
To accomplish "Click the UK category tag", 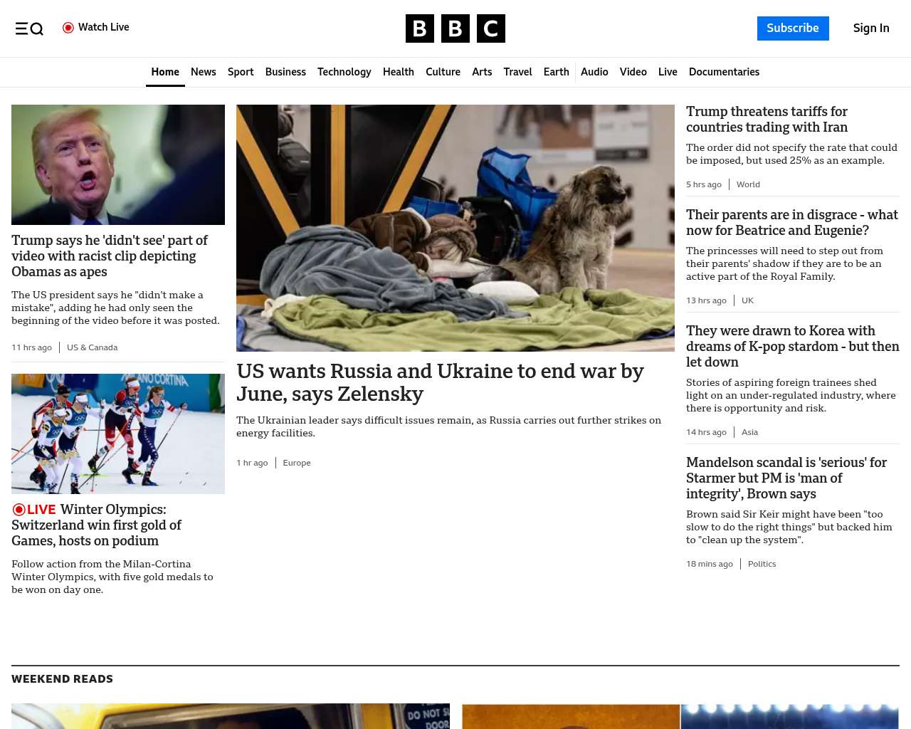I will (747, 300).
